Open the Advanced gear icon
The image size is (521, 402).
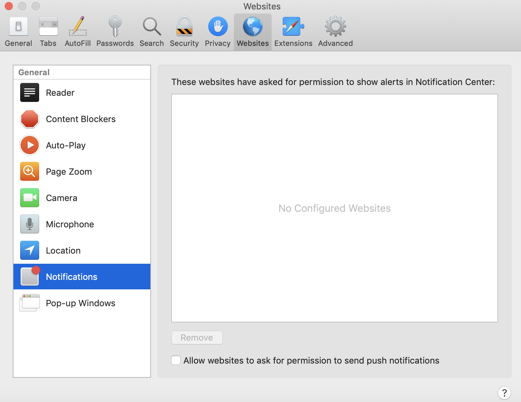[x=335, y=26]
